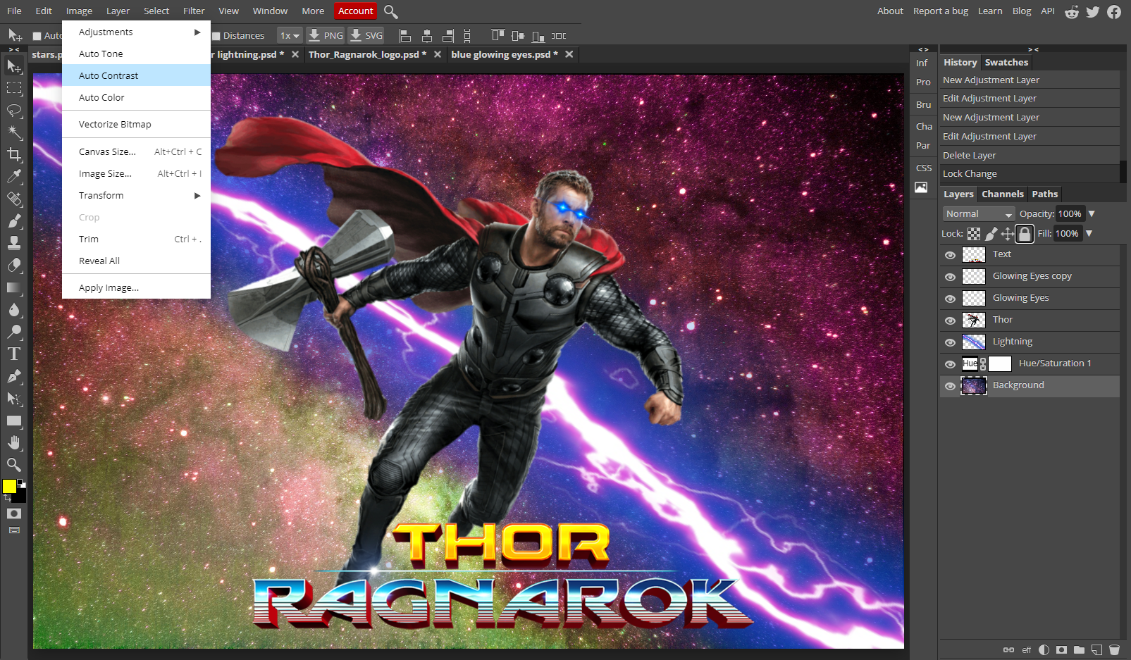Open the Learn link

click(x=989, y=11)
